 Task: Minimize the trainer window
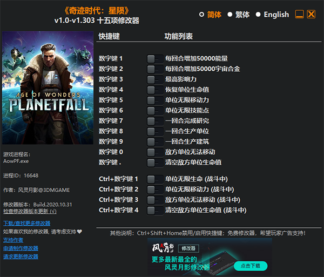[299, 15]
